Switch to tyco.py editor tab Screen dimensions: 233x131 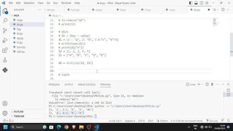[77, 10]
